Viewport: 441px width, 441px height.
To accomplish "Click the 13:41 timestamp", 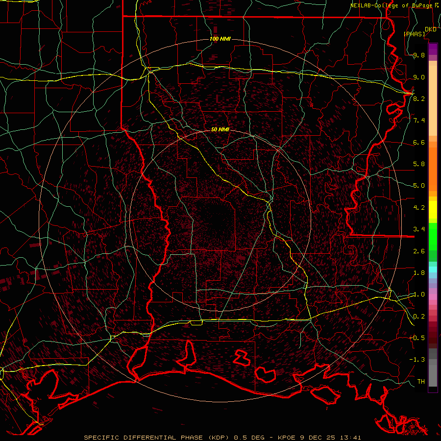I will 351,438.
